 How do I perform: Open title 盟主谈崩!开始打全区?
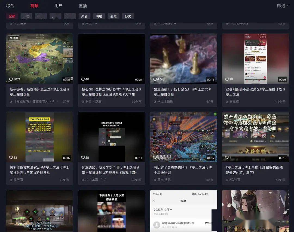tap(182, 92)
